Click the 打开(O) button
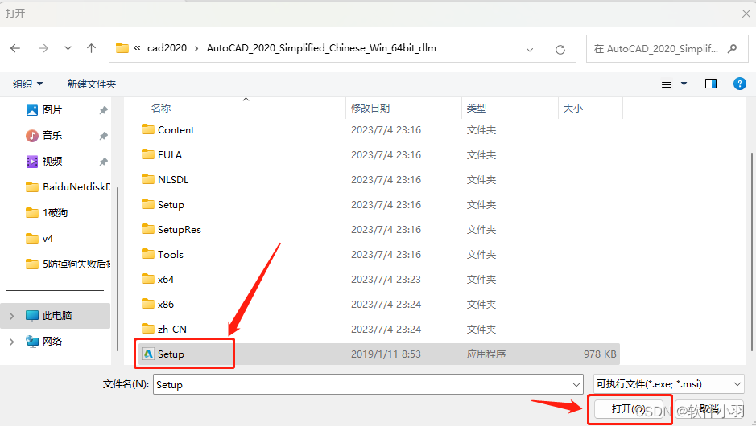This screenshot has width=756, height=426. (x=629, y=409)
